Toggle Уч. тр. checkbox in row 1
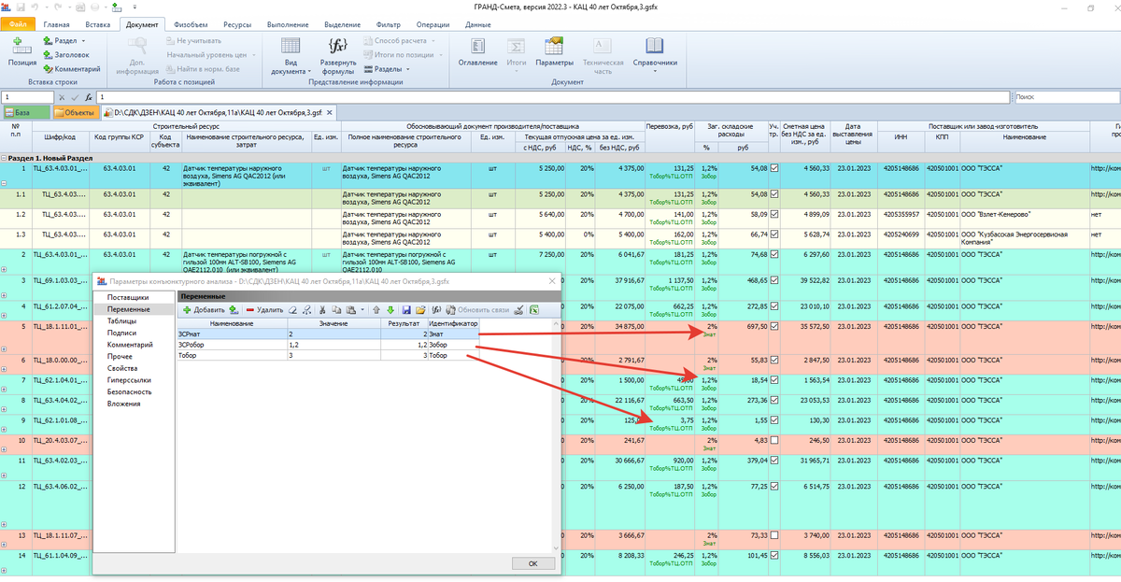Viewport: 1121px width, 582px height. (773, 168)
